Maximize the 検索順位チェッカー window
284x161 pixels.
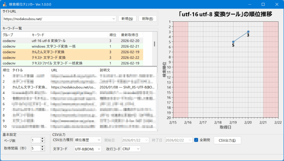(263, 4)
